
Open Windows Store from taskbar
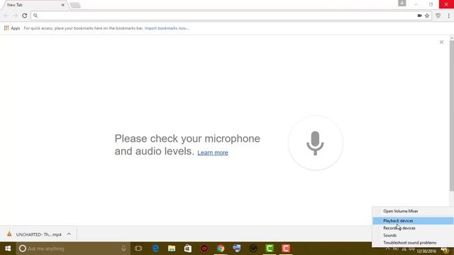tap(188, 249)
